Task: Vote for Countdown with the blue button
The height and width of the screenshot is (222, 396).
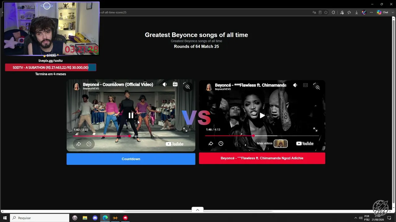Action: 131,159
